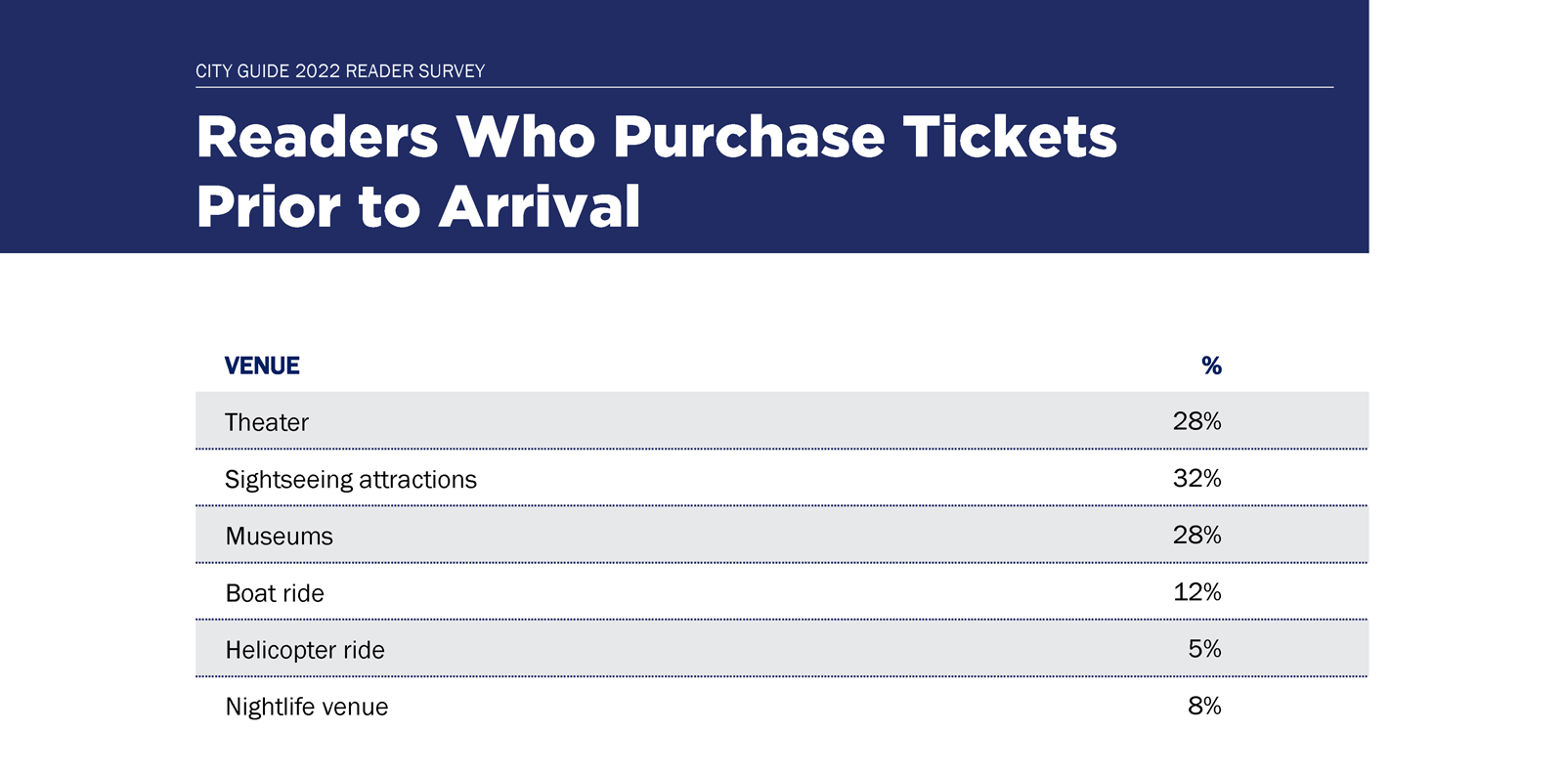
Task: Click the dotted divider below the Helicopter ride row
Action: coord(782,676)
